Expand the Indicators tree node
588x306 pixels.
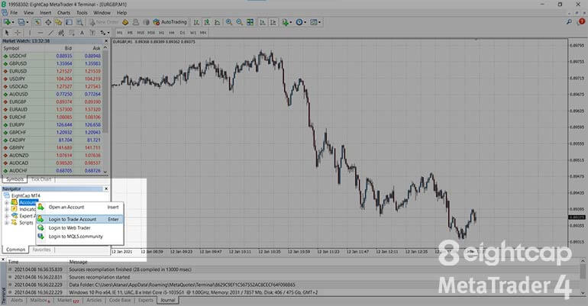click(6, 209)
